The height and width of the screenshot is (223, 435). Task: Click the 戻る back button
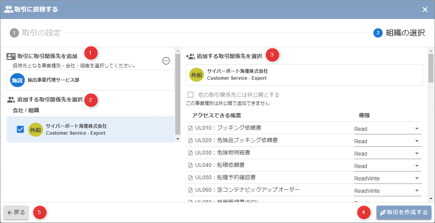(16, 212)
